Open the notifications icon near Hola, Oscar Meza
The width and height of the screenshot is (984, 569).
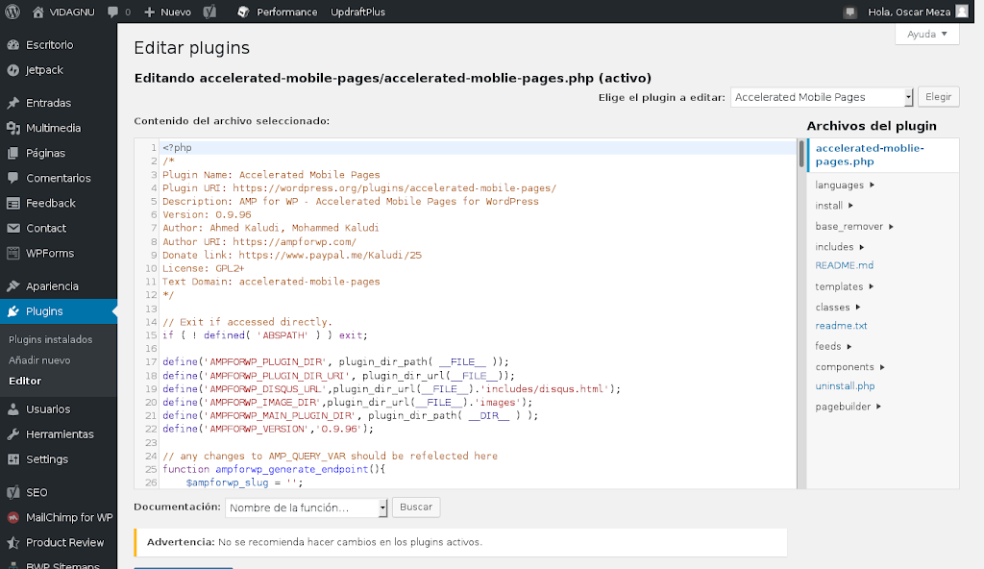[x=850, y=12]
